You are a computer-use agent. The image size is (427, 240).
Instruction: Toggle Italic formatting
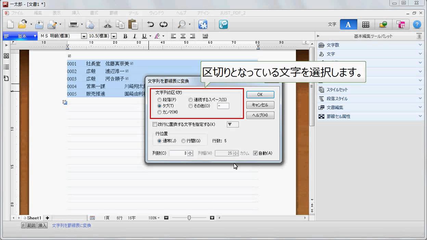pos(135,36)
